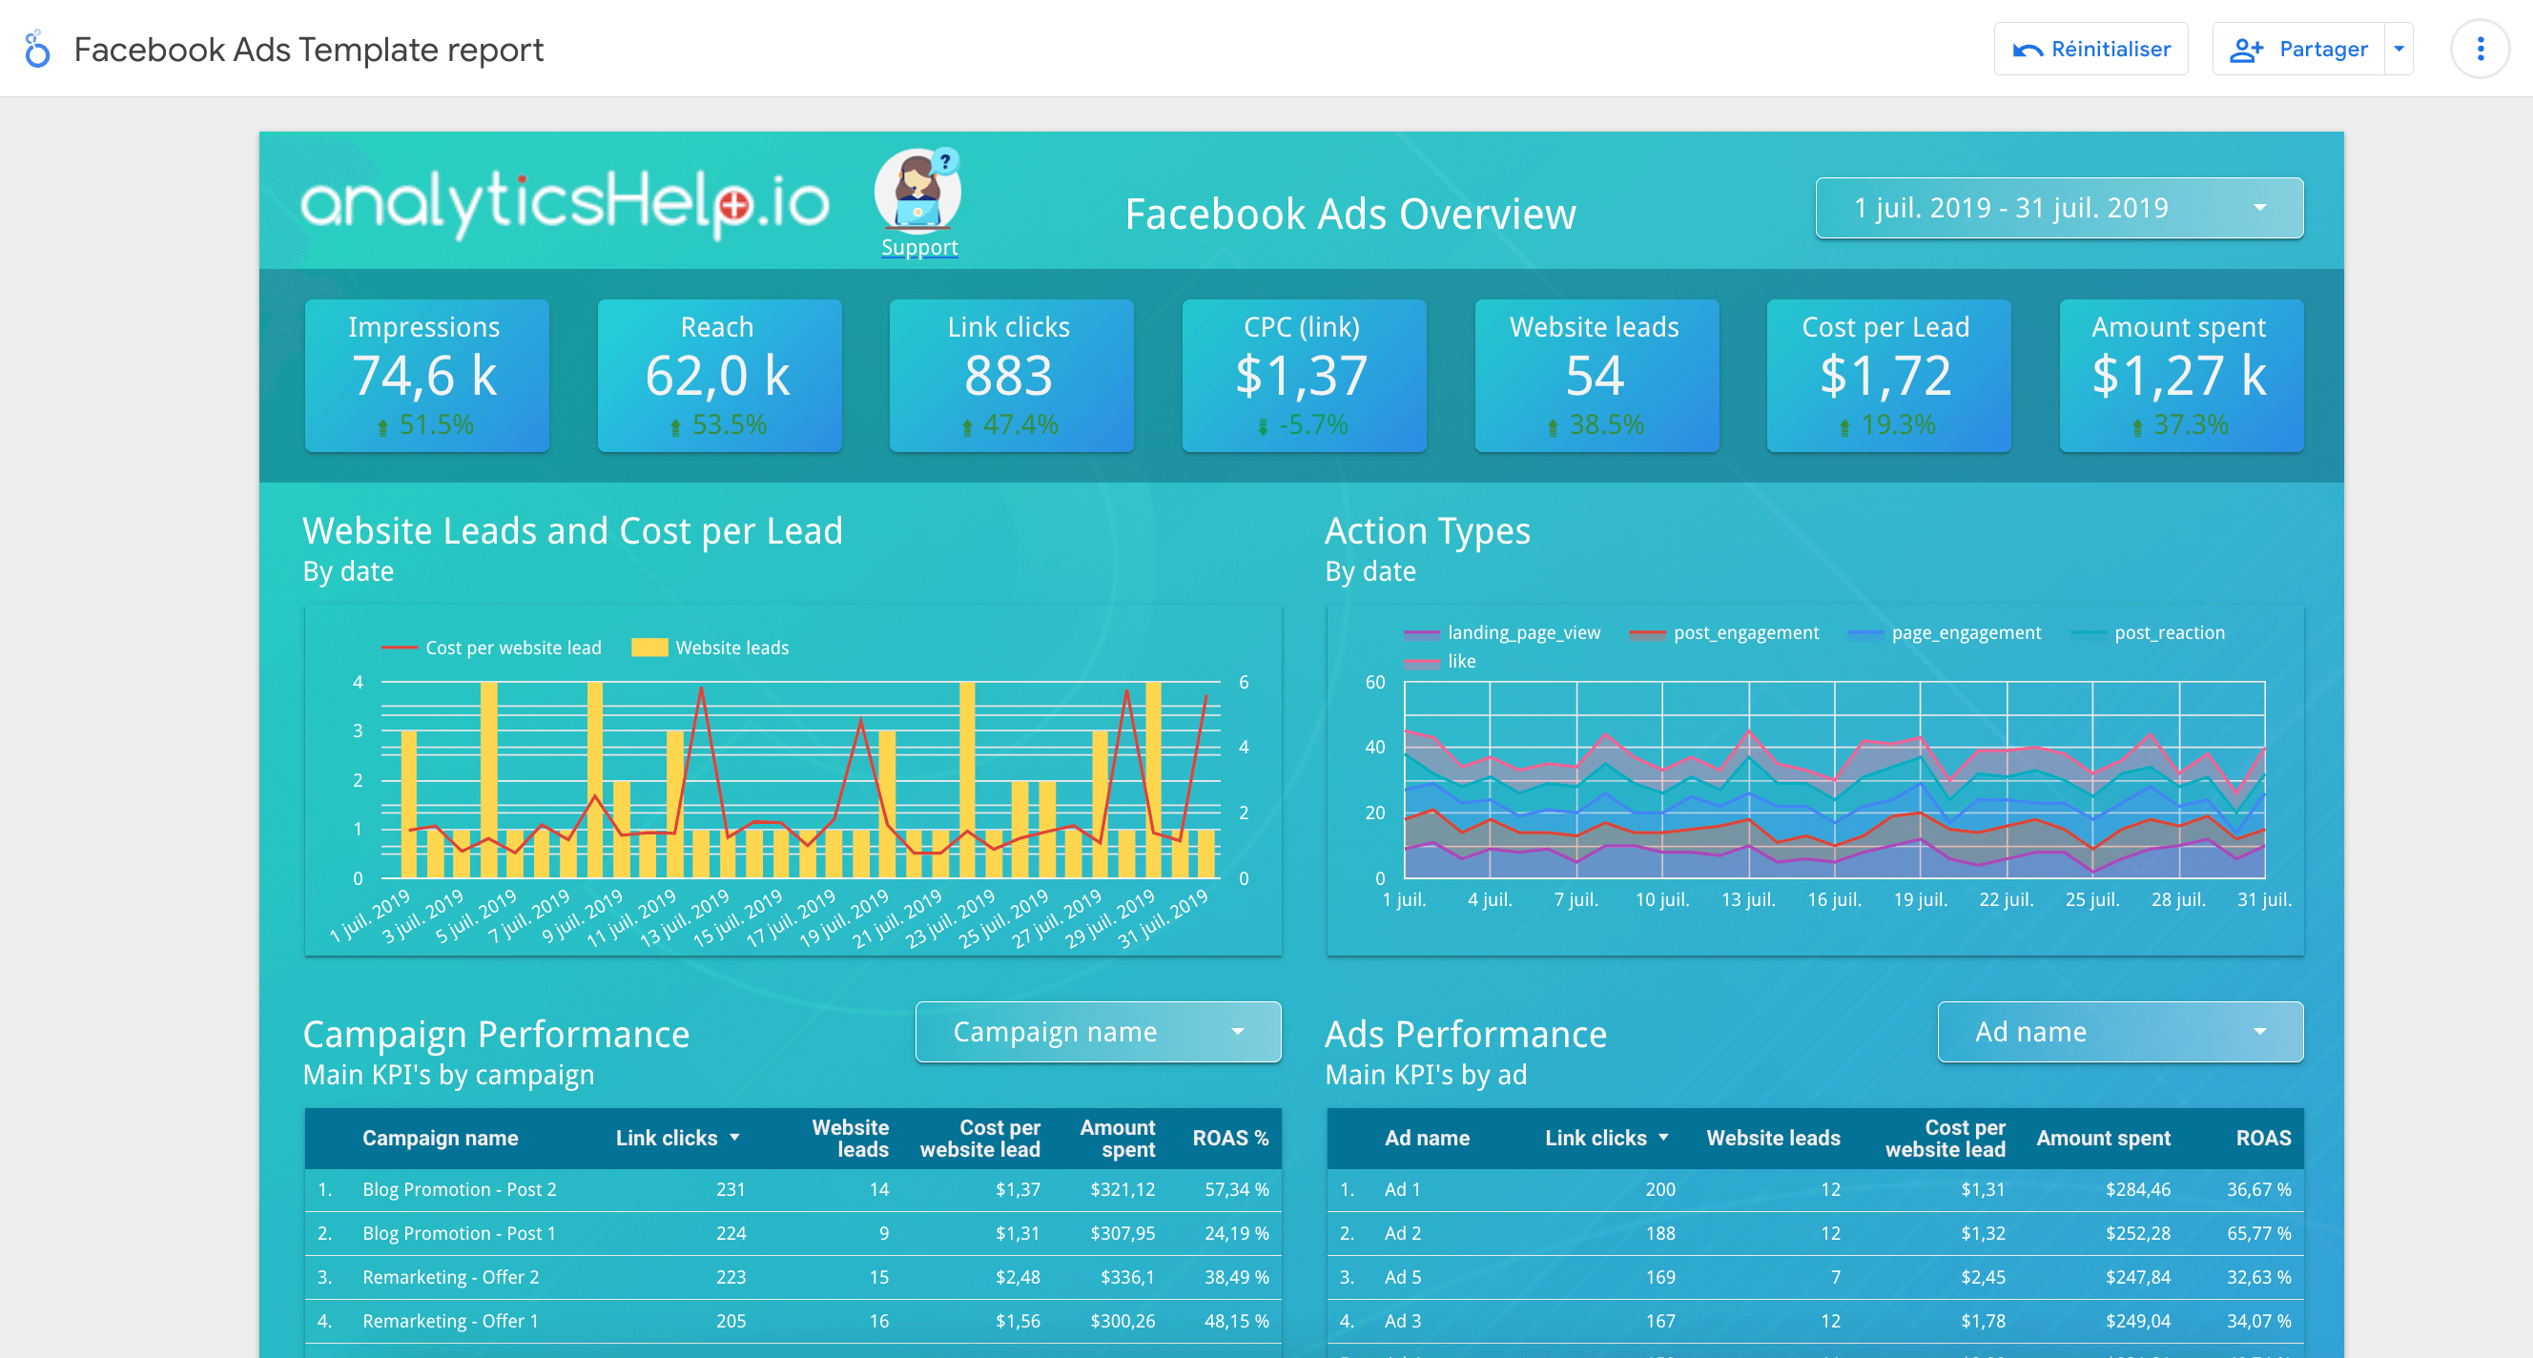Click the landing_page_view legend item
The width and height of the screenshot is (2533, 1358).
1501,632
